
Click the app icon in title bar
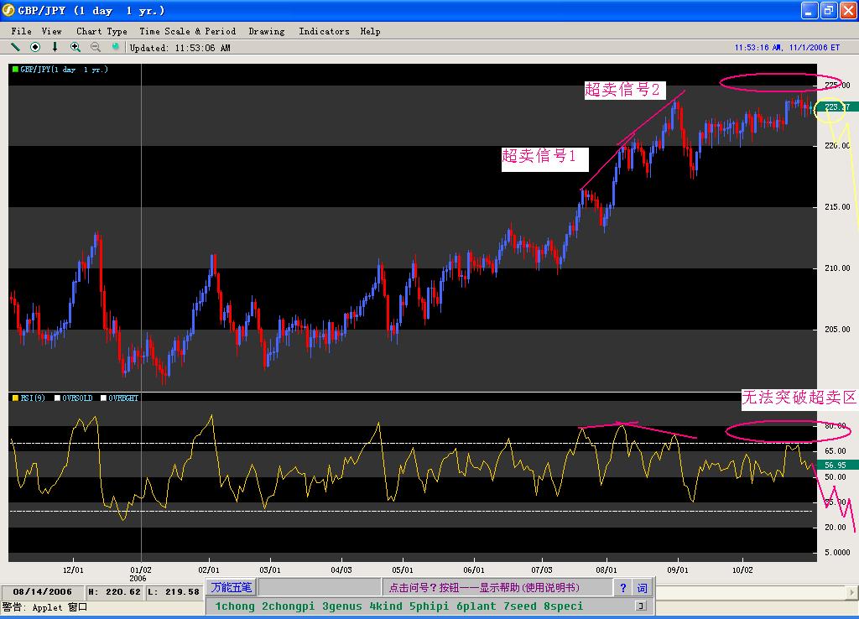8,10
